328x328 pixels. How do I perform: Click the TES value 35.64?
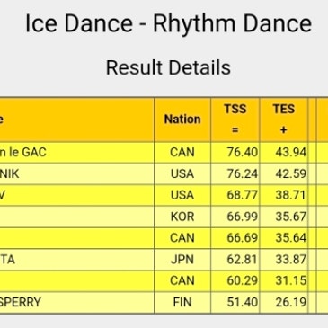pyautogui.click(x=290, y=238)
